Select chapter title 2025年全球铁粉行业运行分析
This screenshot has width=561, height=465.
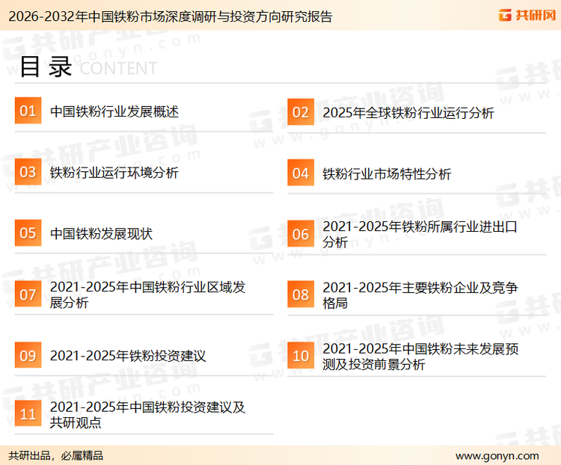pyautogui.click(x=408, y=113)
